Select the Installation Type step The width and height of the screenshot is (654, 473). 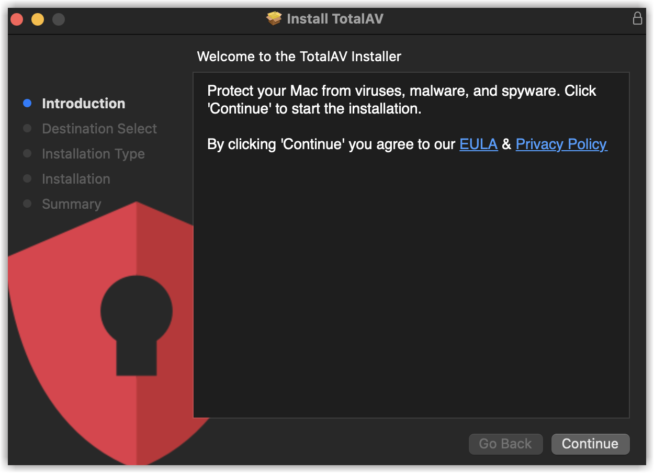coord(93,154)
